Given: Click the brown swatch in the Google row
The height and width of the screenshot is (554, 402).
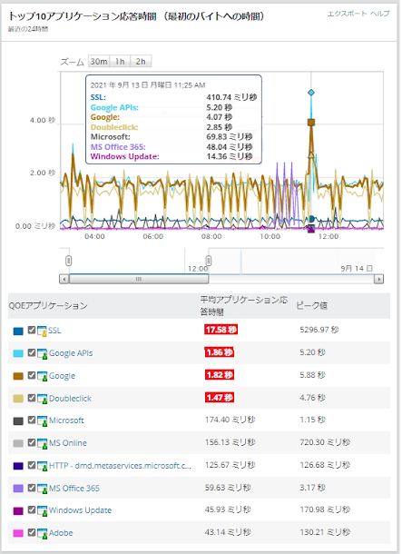Looking at the screenshot, I should (18, 376).
